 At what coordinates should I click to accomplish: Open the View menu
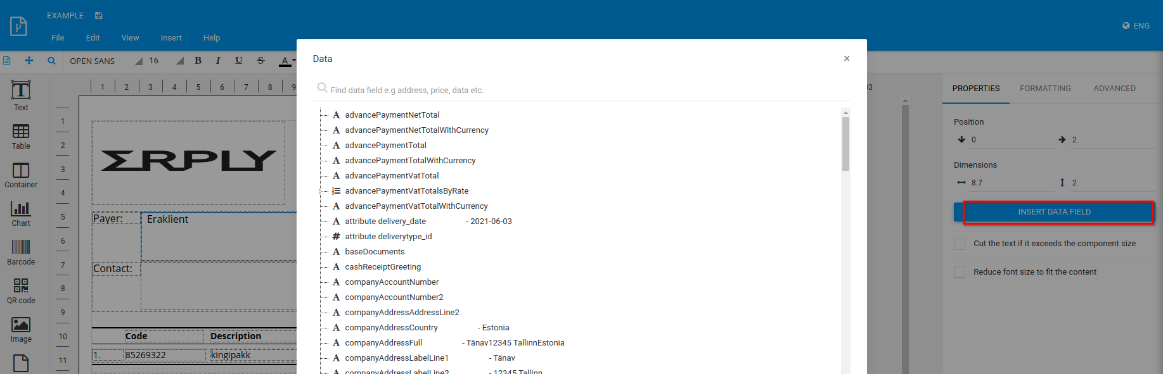pos(130,38)
